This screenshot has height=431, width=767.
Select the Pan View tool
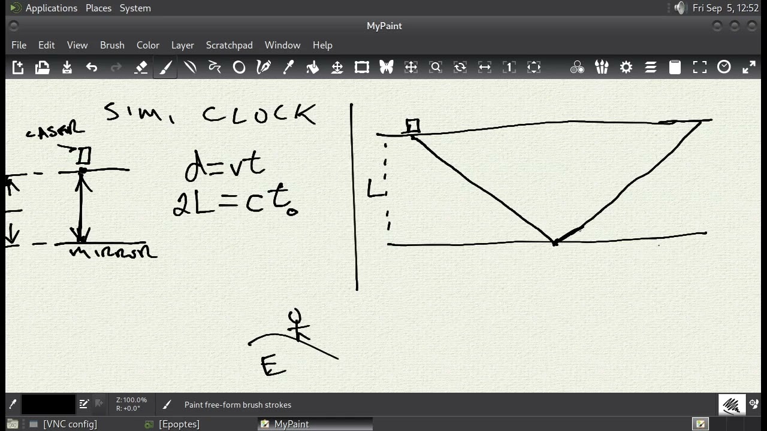tap(411, 68)
